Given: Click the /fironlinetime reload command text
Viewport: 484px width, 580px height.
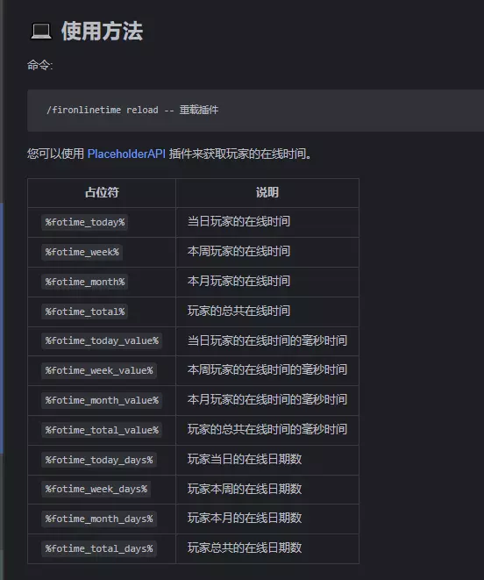Looking at the screenshot, I should pos(102,110).
